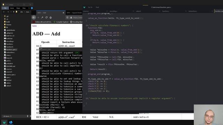The height and width of the screenshot is (125, 223).
Task: Expand the Explorer ribbon with the chevron
Action: click(x=29, y=8)
